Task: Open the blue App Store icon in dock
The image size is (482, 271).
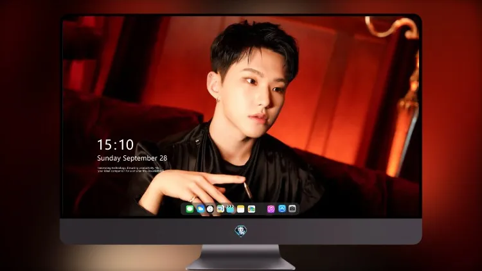Action: [282, 209]
